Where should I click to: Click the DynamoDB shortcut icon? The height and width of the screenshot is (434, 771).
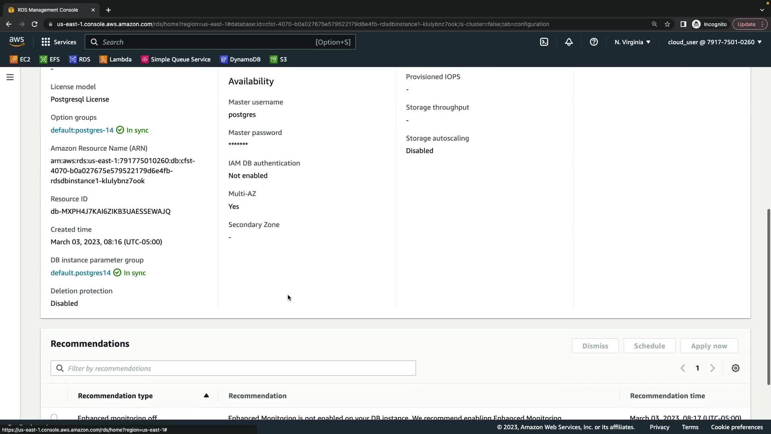[x=224, y=59]
